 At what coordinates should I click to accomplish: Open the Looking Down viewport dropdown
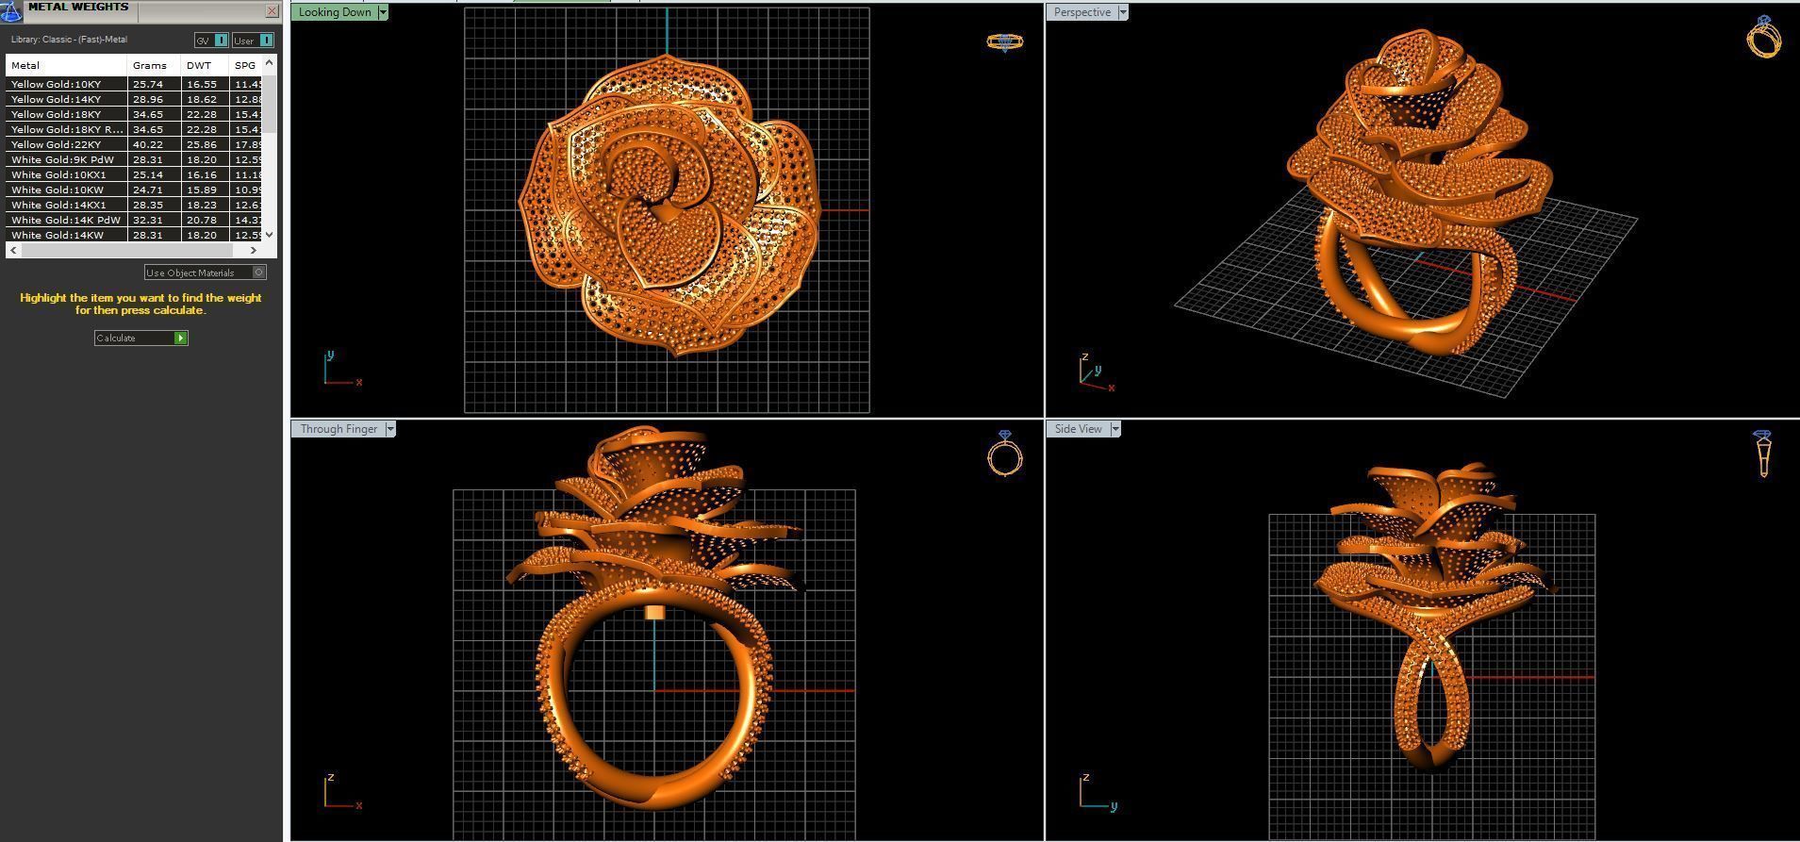pyautogui.click(x=382, y=12)
